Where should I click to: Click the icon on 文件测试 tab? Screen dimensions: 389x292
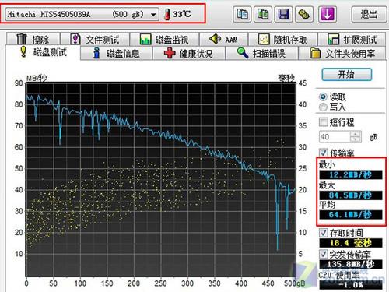[75, 39]
